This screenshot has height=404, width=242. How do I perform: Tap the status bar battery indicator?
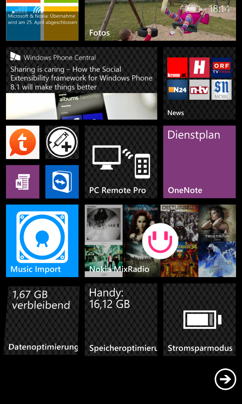pos(193,9)
